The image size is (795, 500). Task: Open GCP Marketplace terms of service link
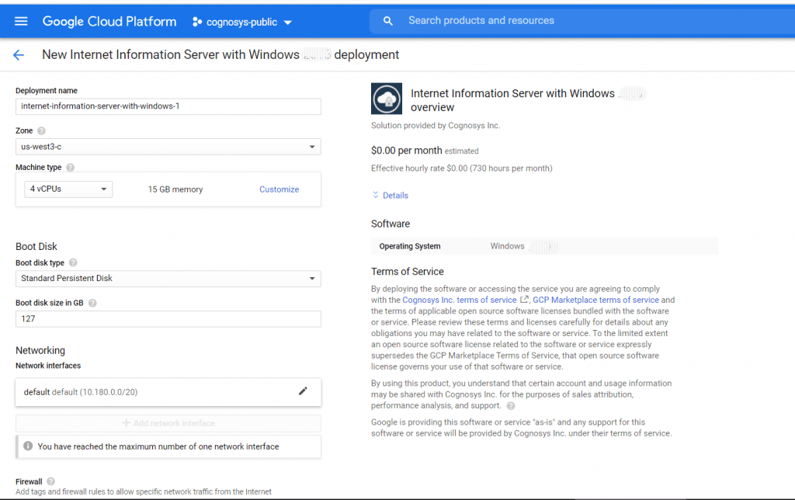(595, 300)
